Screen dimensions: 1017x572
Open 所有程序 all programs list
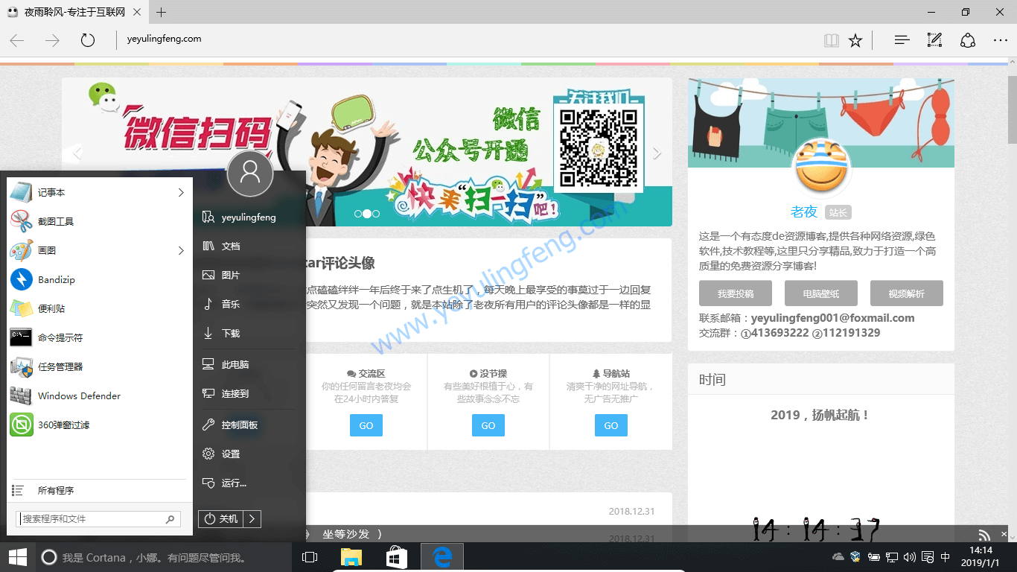[100, 490]
